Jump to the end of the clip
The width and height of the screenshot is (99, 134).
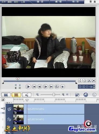51,87
